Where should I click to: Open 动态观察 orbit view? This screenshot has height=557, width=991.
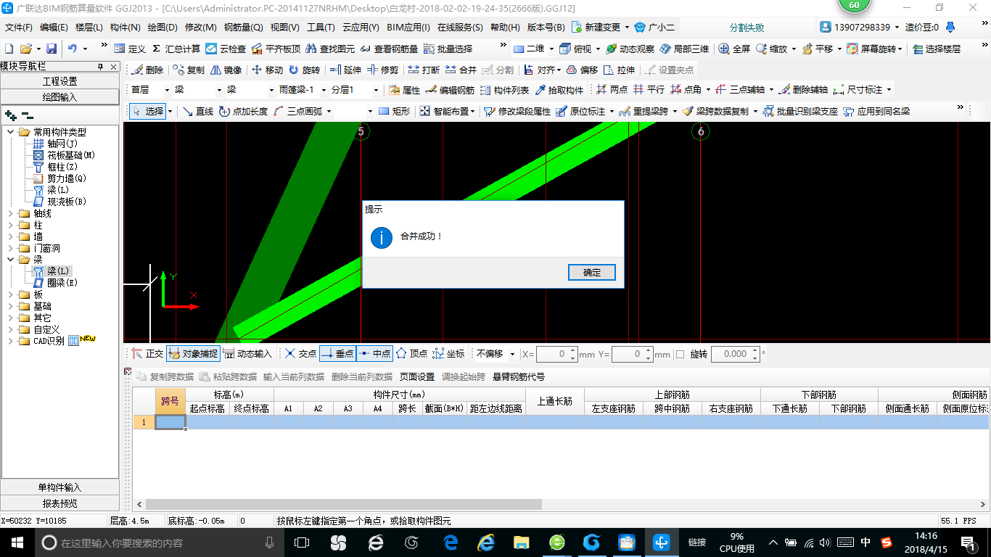point(630,49)
